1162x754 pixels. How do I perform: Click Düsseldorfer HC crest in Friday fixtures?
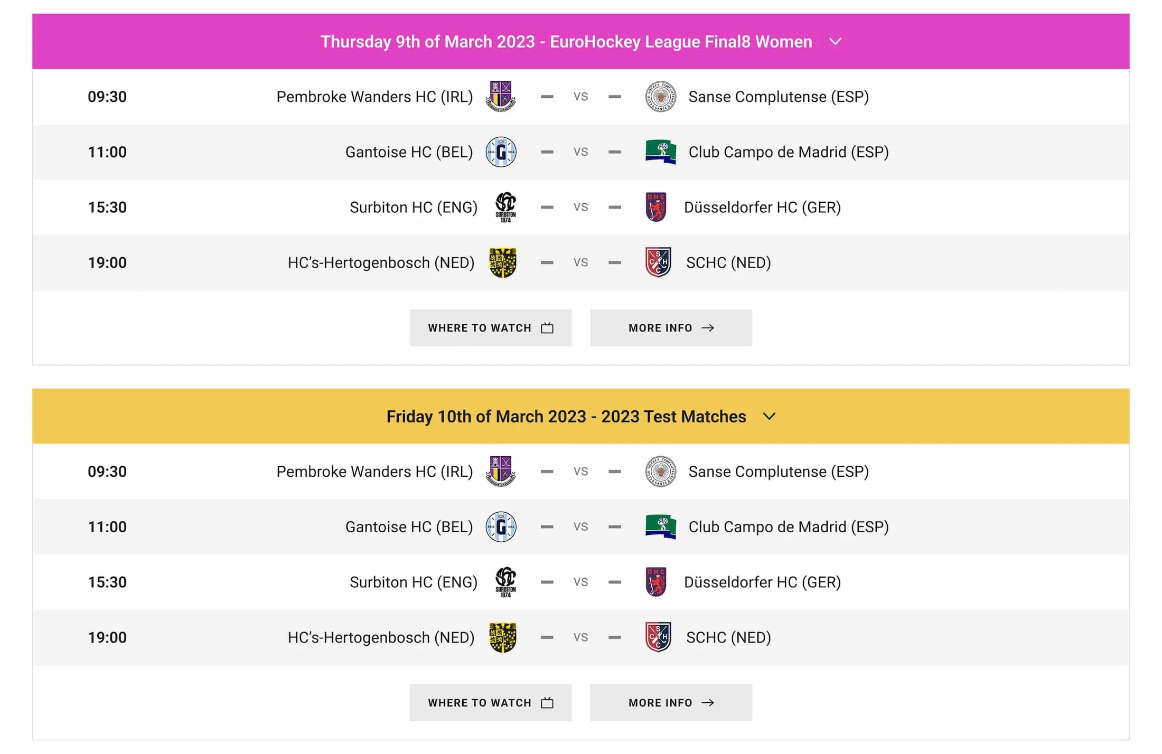click(x=656, y=582)
